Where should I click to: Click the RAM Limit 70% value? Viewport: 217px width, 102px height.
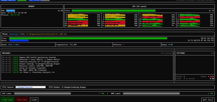point(211,94)
